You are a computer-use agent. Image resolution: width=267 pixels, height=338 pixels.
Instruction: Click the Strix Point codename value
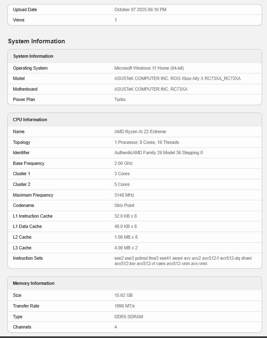click(x=124, y=205)
